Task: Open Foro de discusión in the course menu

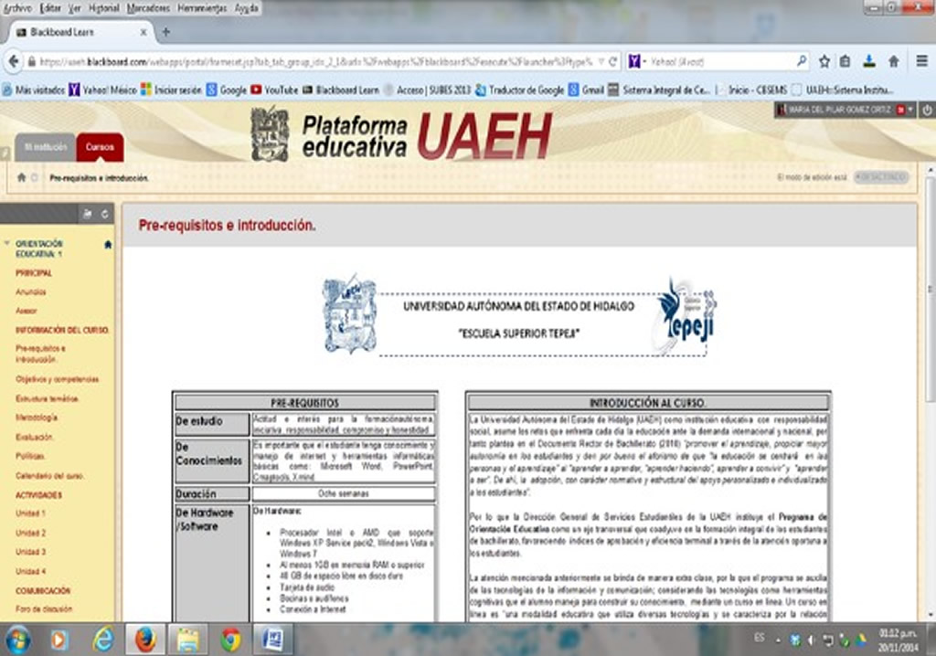Action: (x=44, y=608)
